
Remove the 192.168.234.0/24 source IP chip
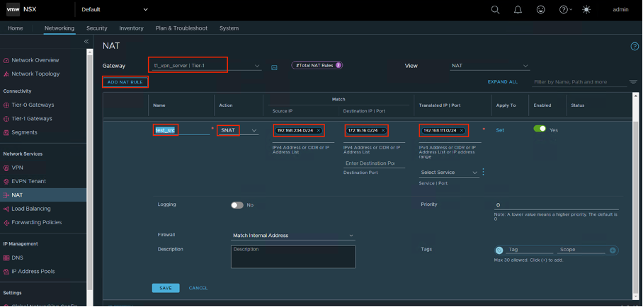point(318,131)
